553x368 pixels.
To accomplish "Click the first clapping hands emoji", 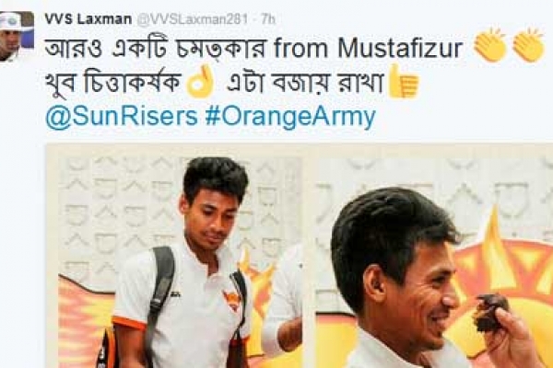I will click(x=489, y=46).
